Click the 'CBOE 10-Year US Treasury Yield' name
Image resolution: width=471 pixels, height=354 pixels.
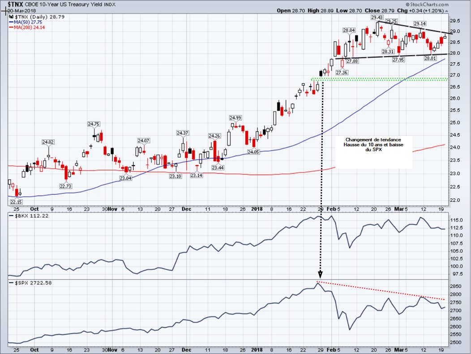click(64, 4)
